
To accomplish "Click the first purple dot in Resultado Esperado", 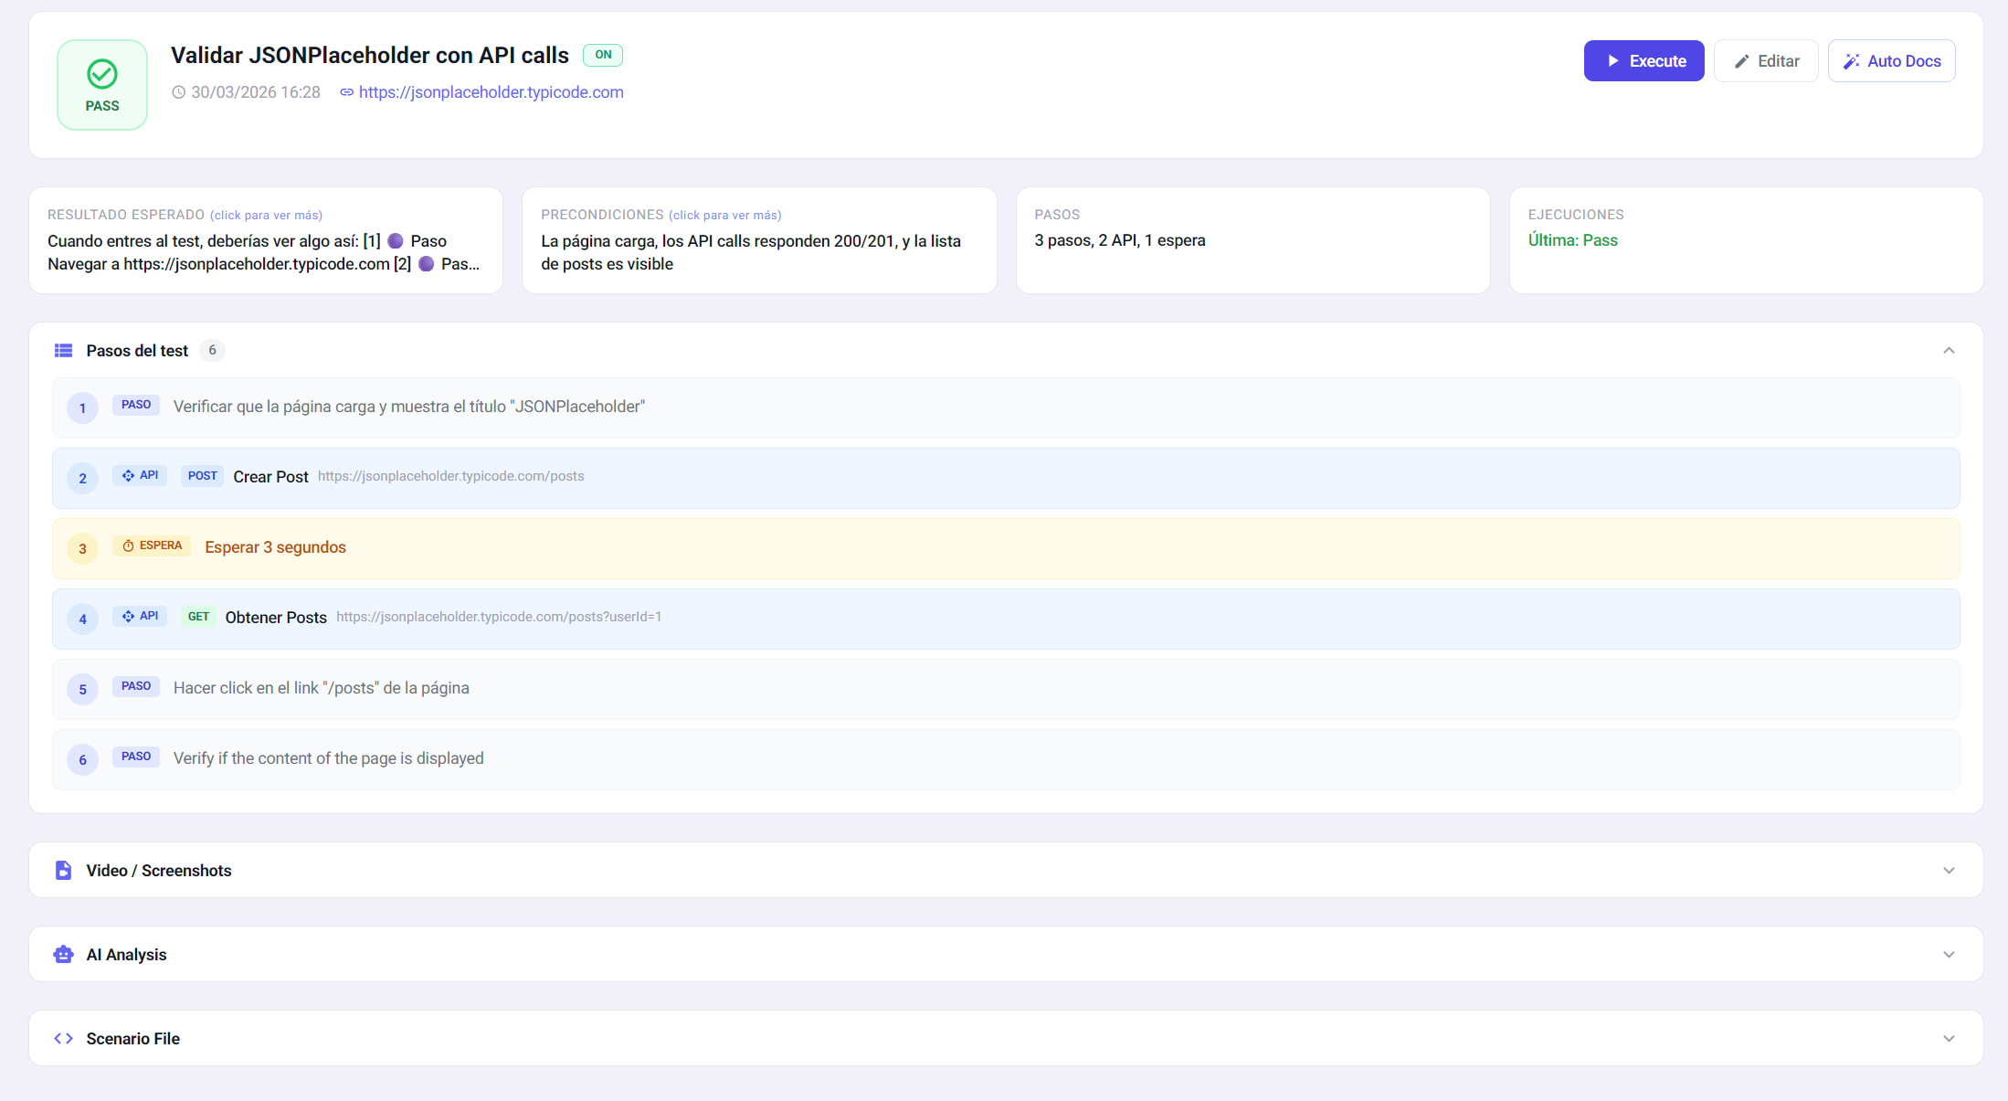I will (396, 241).
